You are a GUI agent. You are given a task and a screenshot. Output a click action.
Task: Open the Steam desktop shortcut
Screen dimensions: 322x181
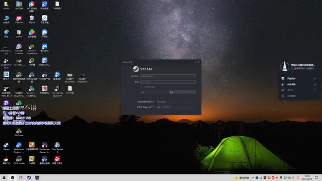[x=6, y=146]
